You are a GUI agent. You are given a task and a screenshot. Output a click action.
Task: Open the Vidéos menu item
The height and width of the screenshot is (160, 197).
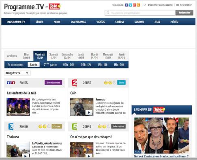pos(101,22)
